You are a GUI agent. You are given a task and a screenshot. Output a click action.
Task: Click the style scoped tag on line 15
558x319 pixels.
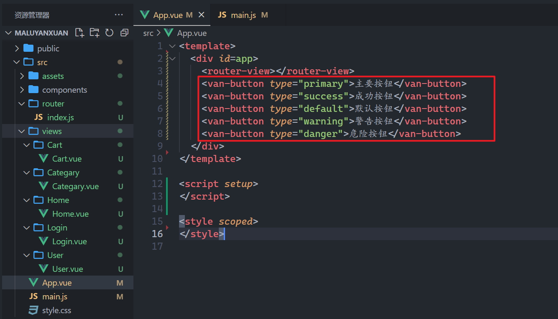(x=219, y=221)
